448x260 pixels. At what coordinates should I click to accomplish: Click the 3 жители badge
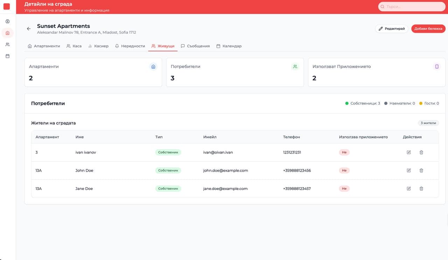click(x=428, y=123)
